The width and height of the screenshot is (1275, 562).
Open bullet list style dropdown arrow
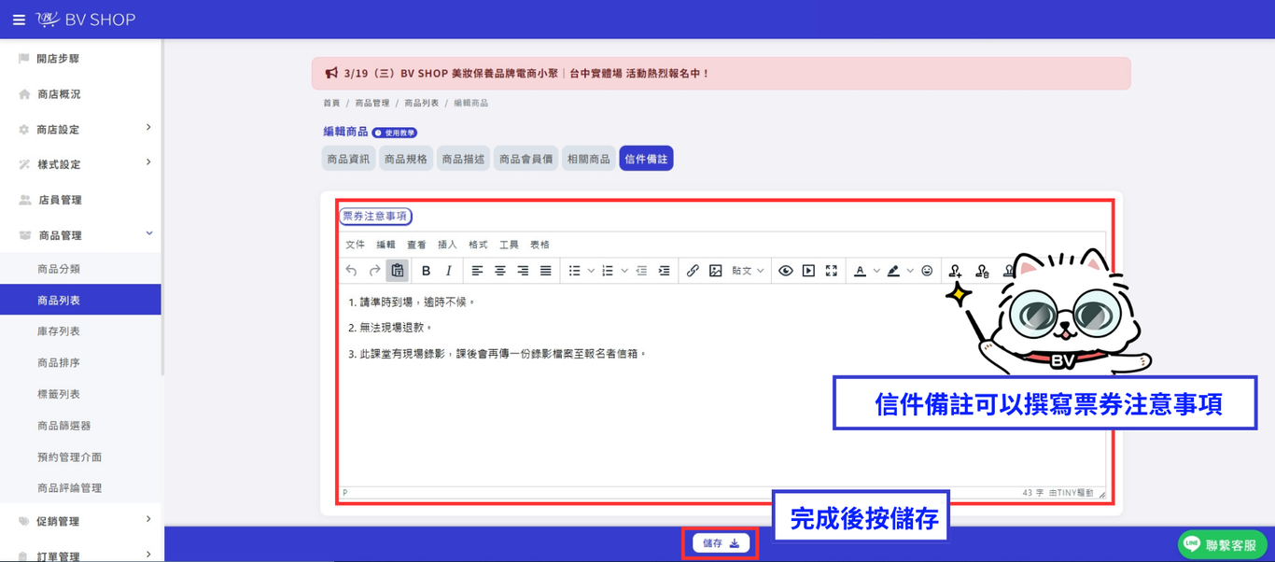[x=591, y=271]
